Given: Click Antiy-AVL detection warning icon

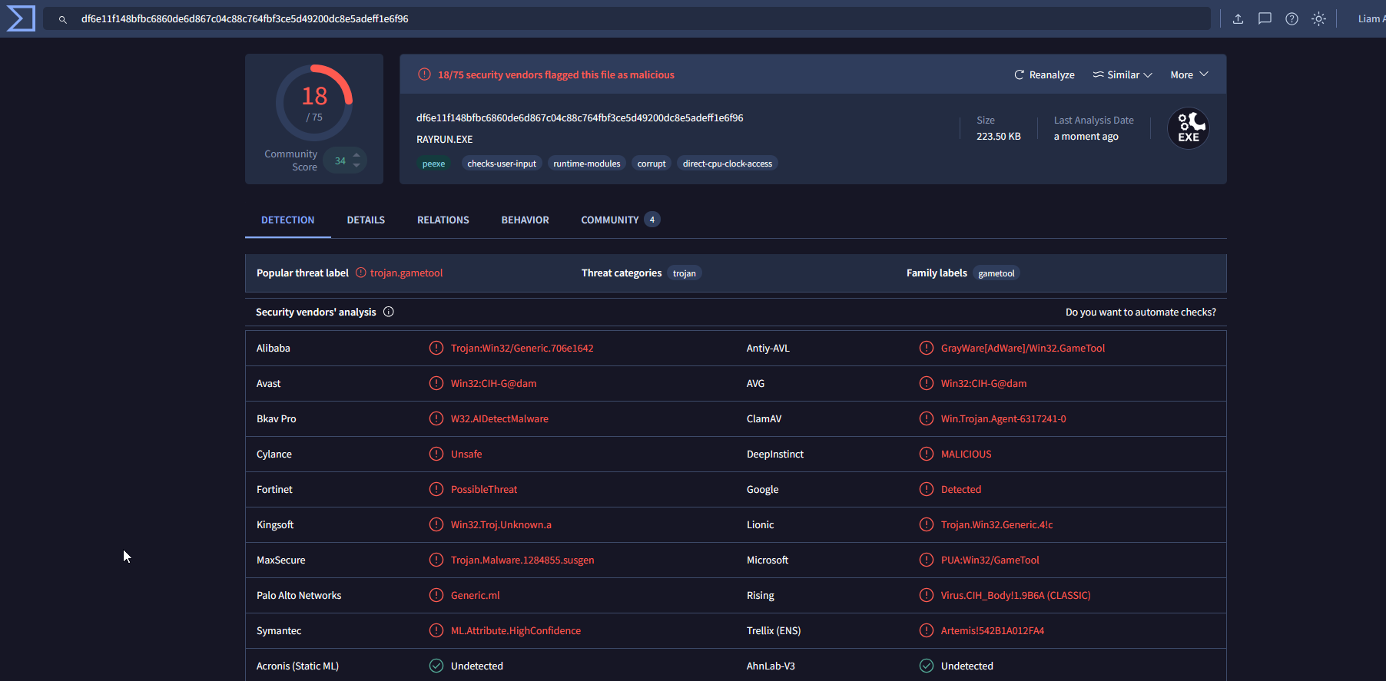Looking at the screenshot, I should 927,348.
